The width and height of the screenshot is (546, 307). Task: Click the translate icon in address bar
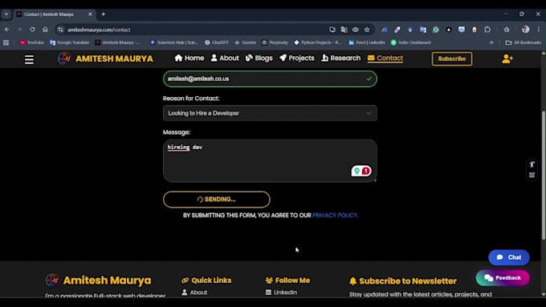point(344,30)
